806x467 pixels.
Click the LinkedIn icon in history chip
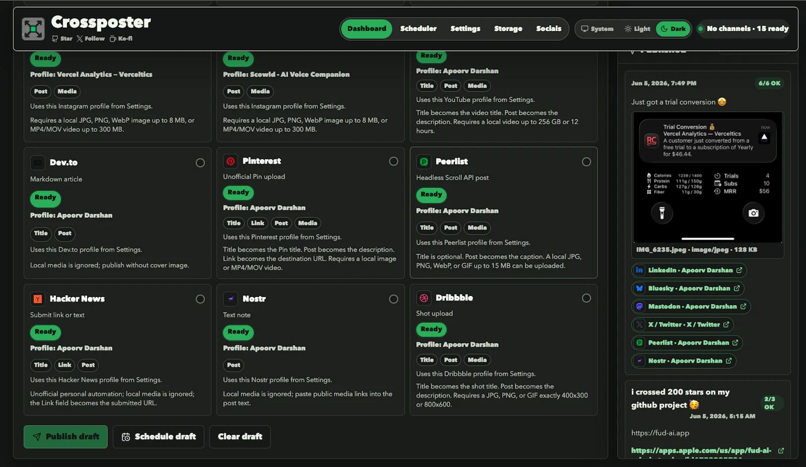[639, 270]
